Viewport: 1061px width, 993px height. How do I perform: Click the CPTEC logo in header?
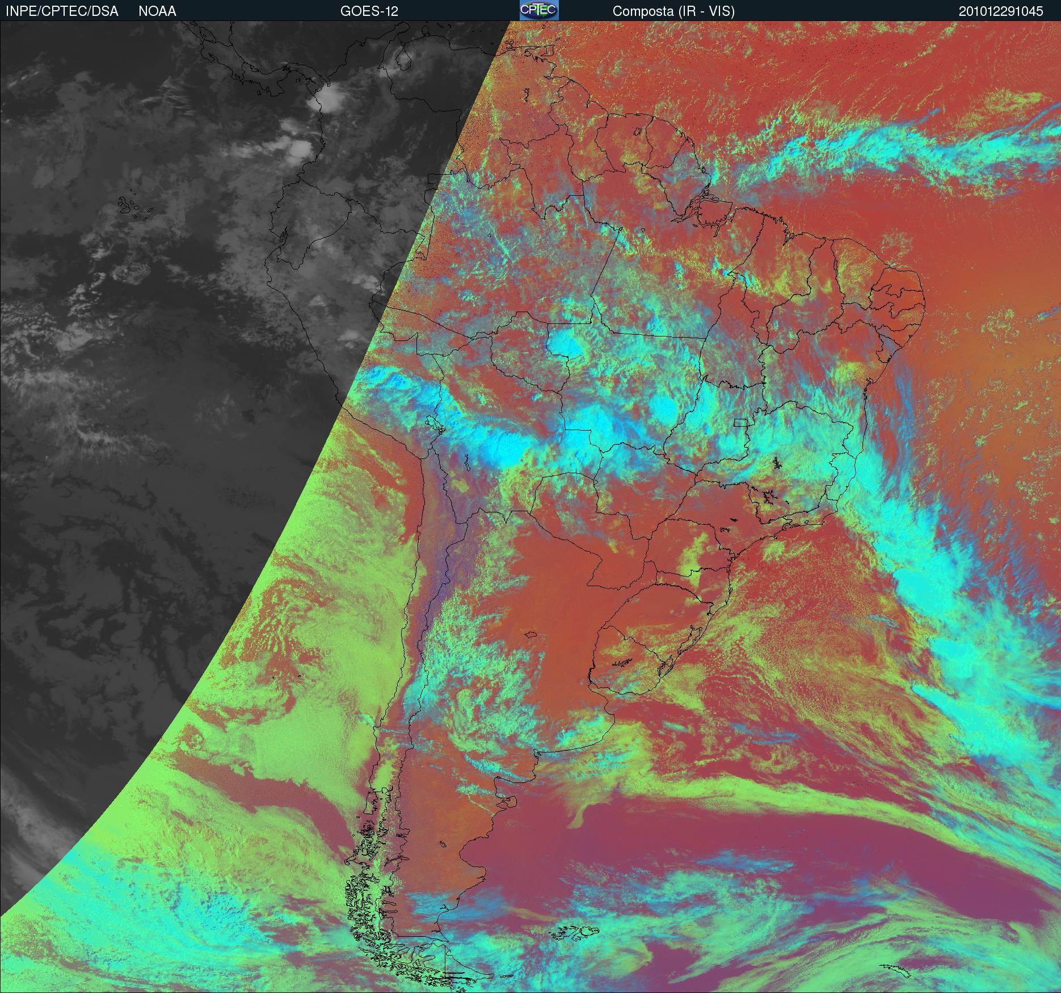click(x=539, y=10)
